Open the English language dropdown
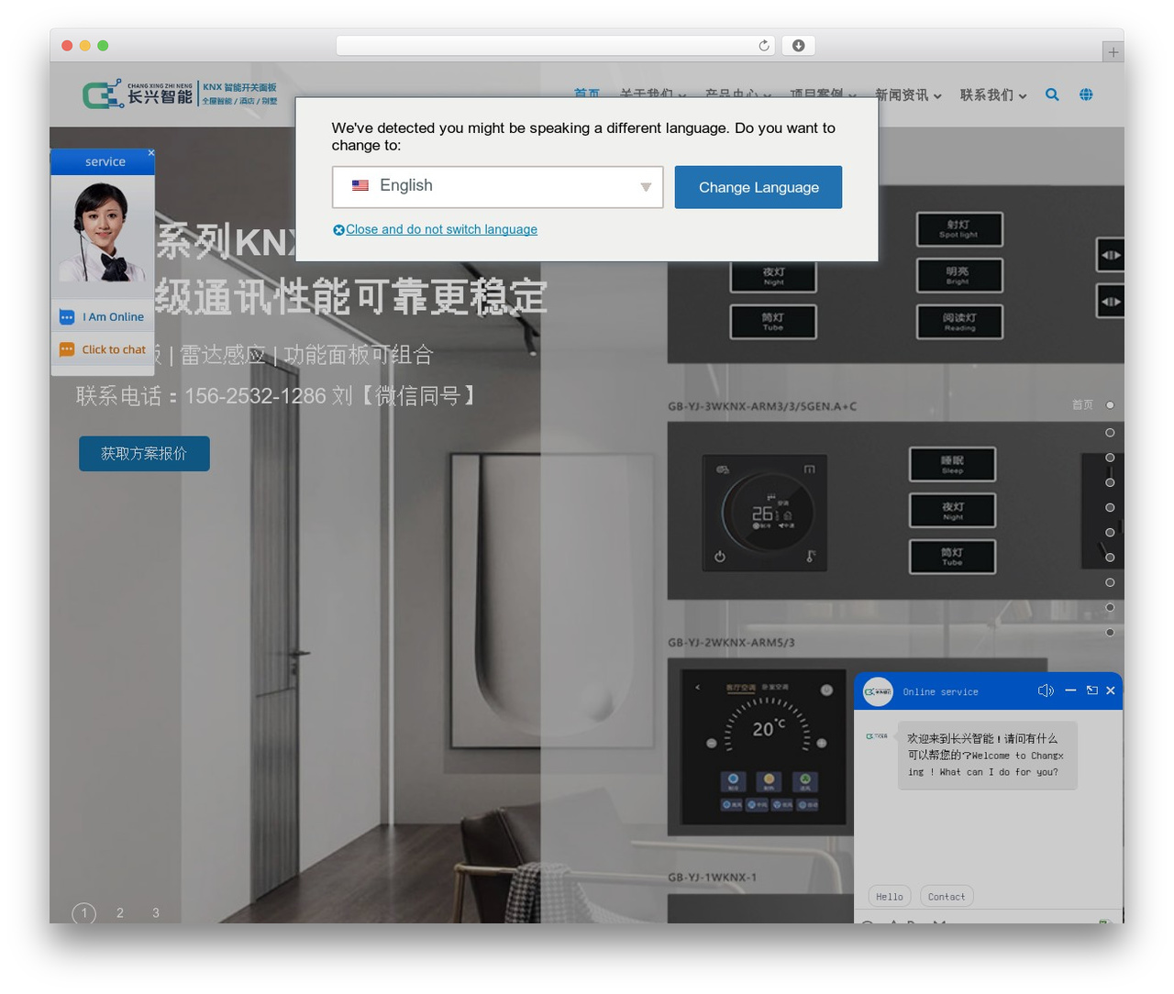The height and width of the screenshot is (994, 1174). 497,186
